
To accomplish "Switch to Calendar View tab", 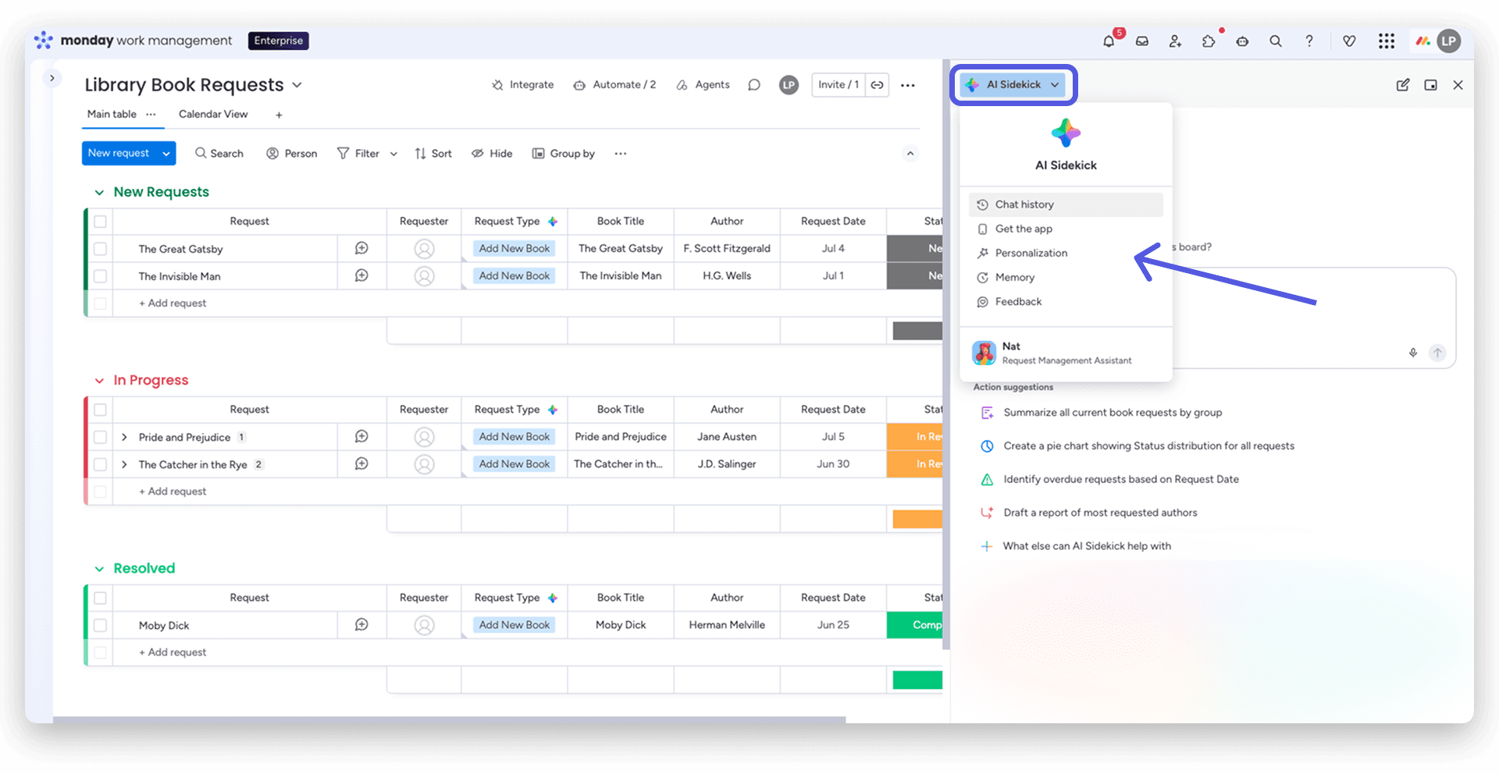I will (213, 114).
